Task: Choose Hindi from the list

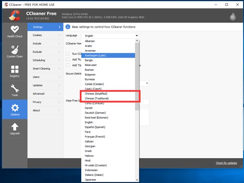Action: [x=108, y=160]
